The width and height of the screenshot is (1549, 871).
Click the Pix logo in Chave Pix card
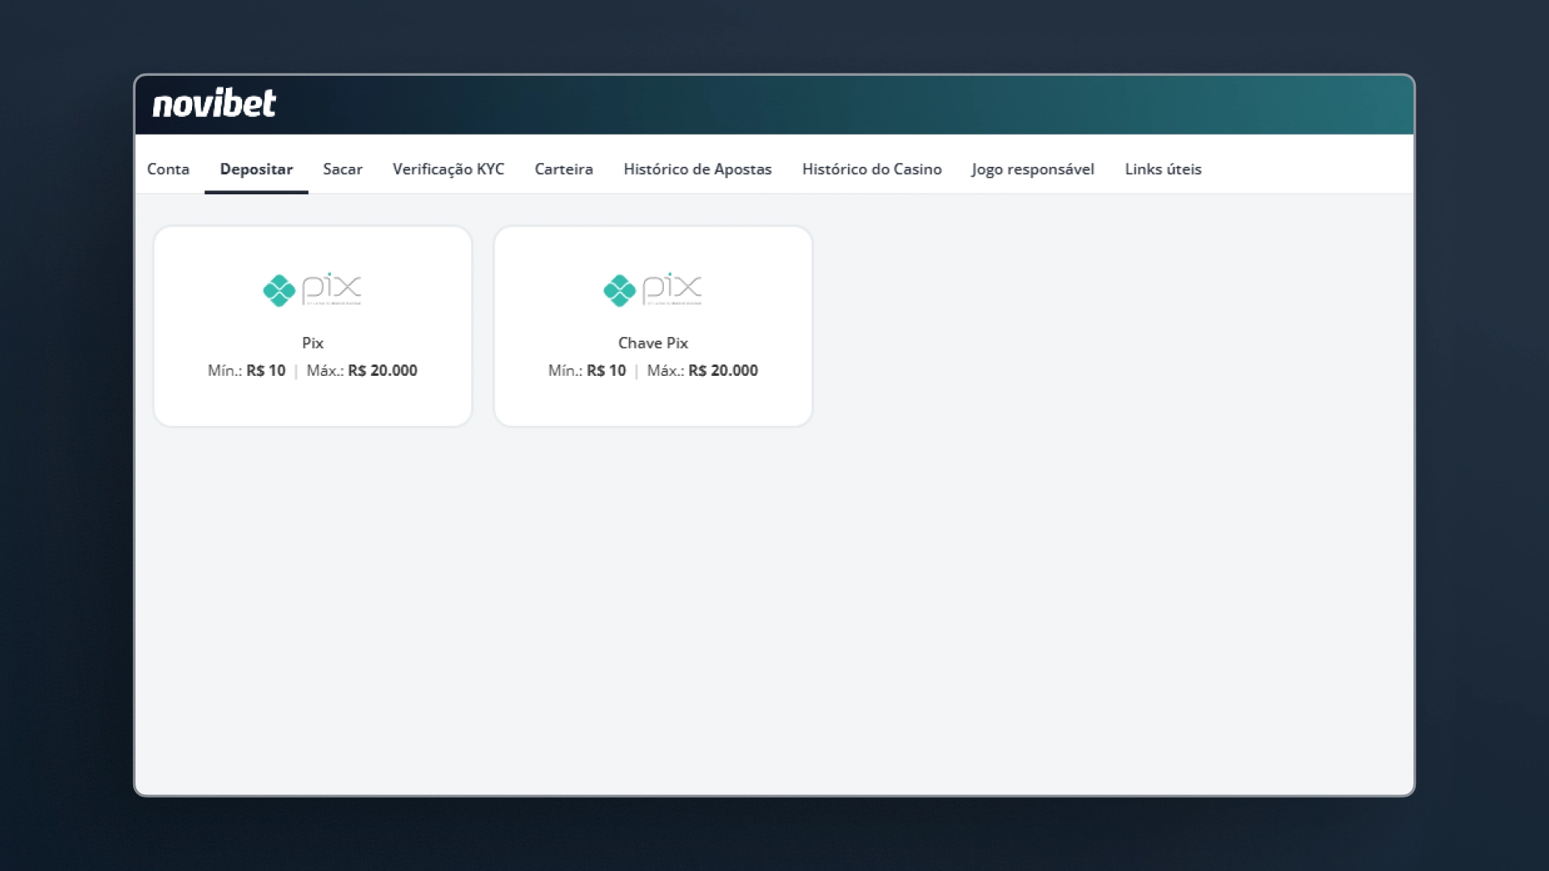(653, 290)
